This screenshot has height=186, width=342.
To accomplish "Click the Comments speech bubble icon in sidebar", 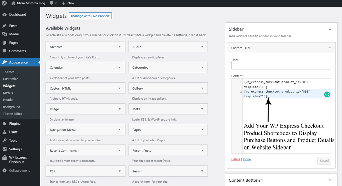I will click(x=4, y=51).
